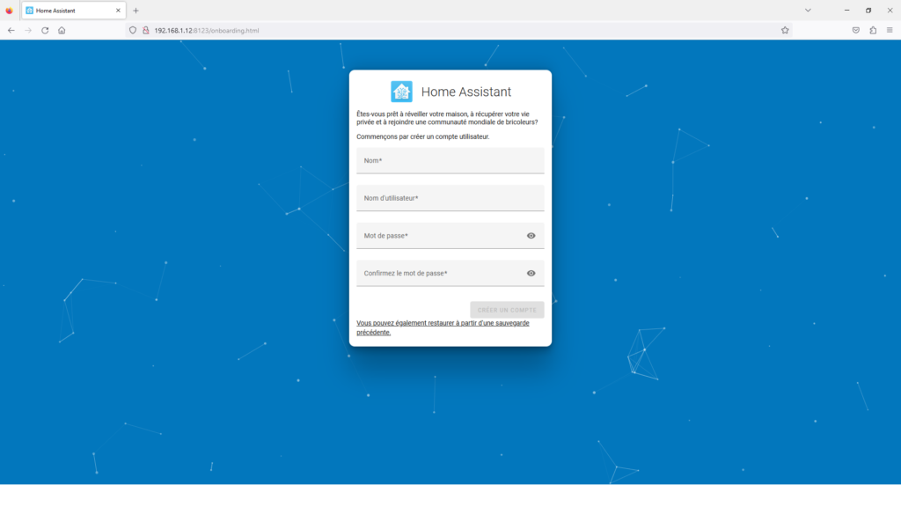Click the Nom d'utilisateur input field
Image resolution: width=901 pixels, height=507 pixels.
point(450,198)
